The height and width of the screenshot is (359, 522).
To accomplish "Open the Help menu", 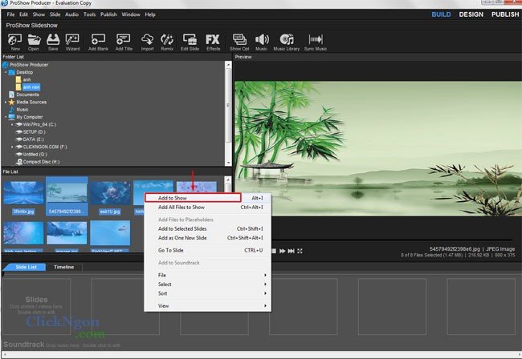I will click(x=150, y=14).
